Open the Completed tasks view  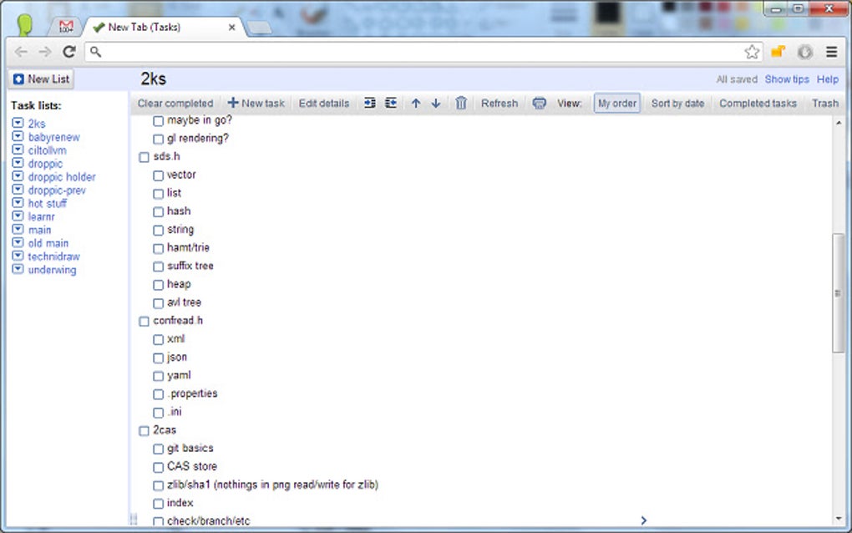click(758, 104)
